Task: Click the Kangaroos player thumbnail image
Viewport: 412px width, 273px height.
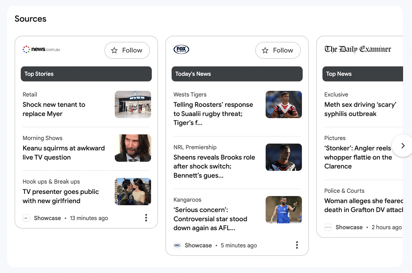Action: click(284, 210)
